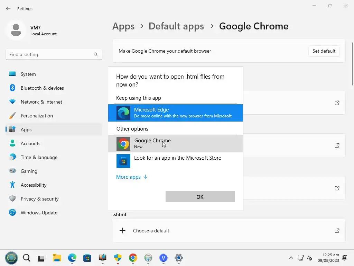Open Windows Update from sidebar
This screenshot has height=266, width=354.
pyautogui.click(x=39, y=213)
